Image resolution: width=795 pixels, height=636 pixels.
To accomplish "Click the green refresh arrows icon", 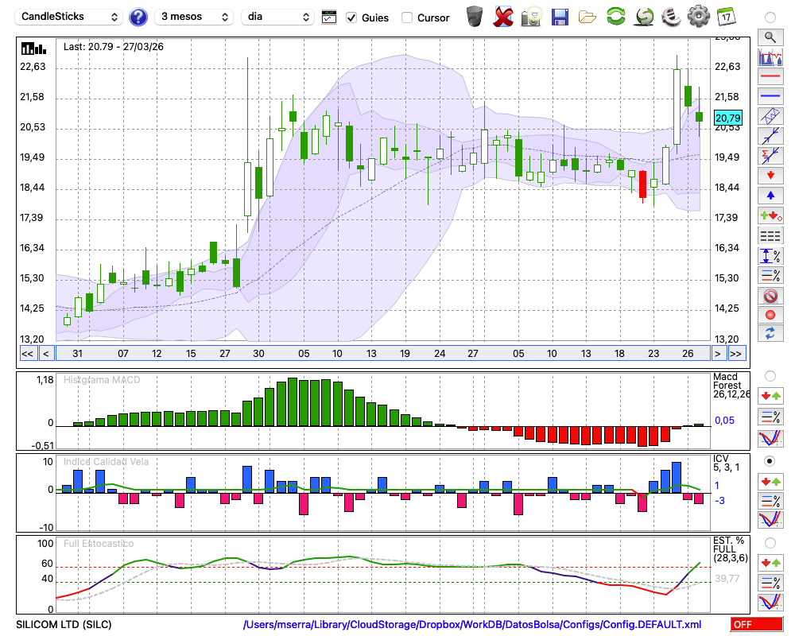I will tap(615, 16).
